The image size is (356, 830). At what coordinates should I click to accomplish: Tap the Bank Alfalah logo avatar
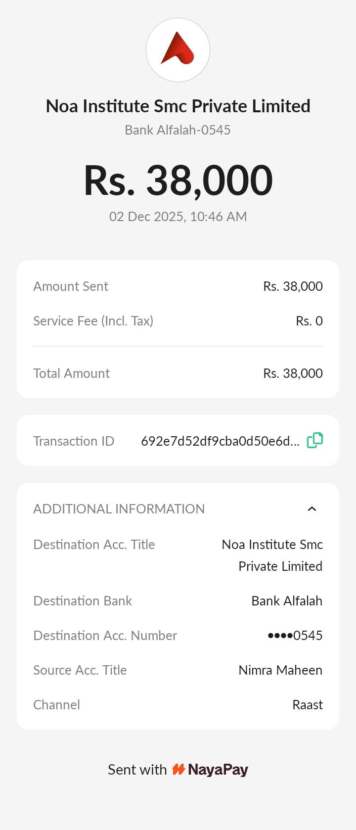pos(178,50)
